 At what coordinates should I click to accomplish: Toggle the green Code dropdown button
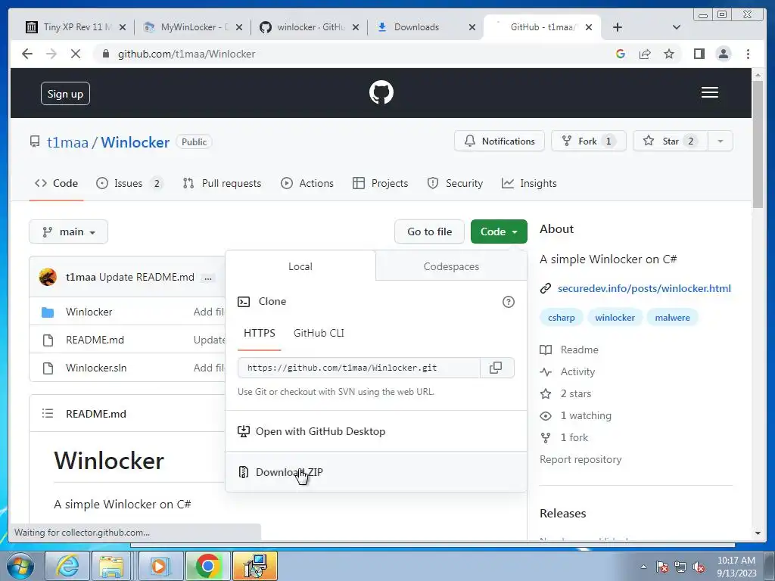click(499, 231)
